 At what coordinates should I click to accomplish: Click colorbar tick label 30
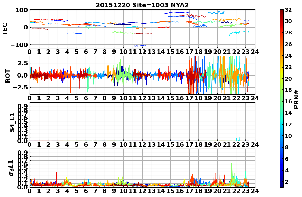pyautogui.click(x=288, y=21)
